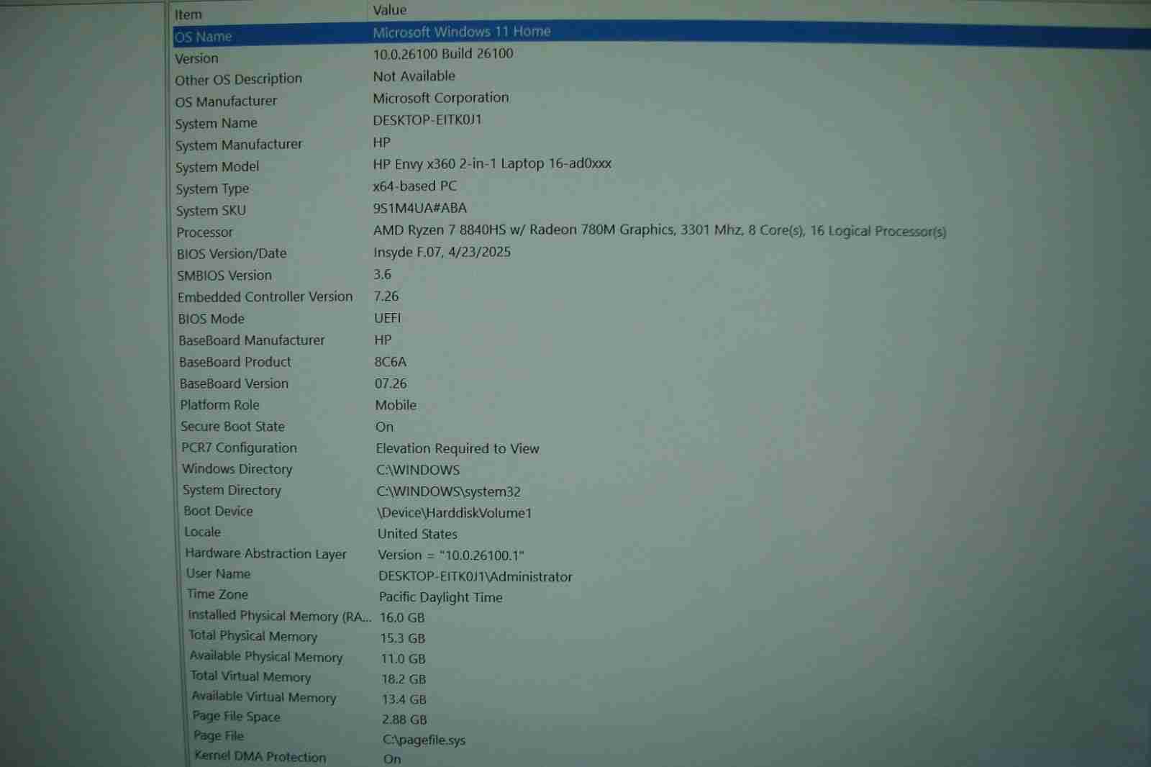Click the Value column header

click(390, 10)
